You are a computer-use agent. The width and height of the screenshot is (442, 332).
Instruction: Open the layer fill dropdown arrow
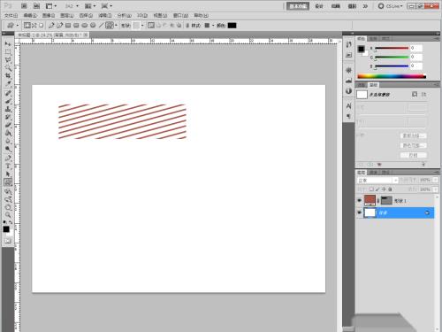436,189
